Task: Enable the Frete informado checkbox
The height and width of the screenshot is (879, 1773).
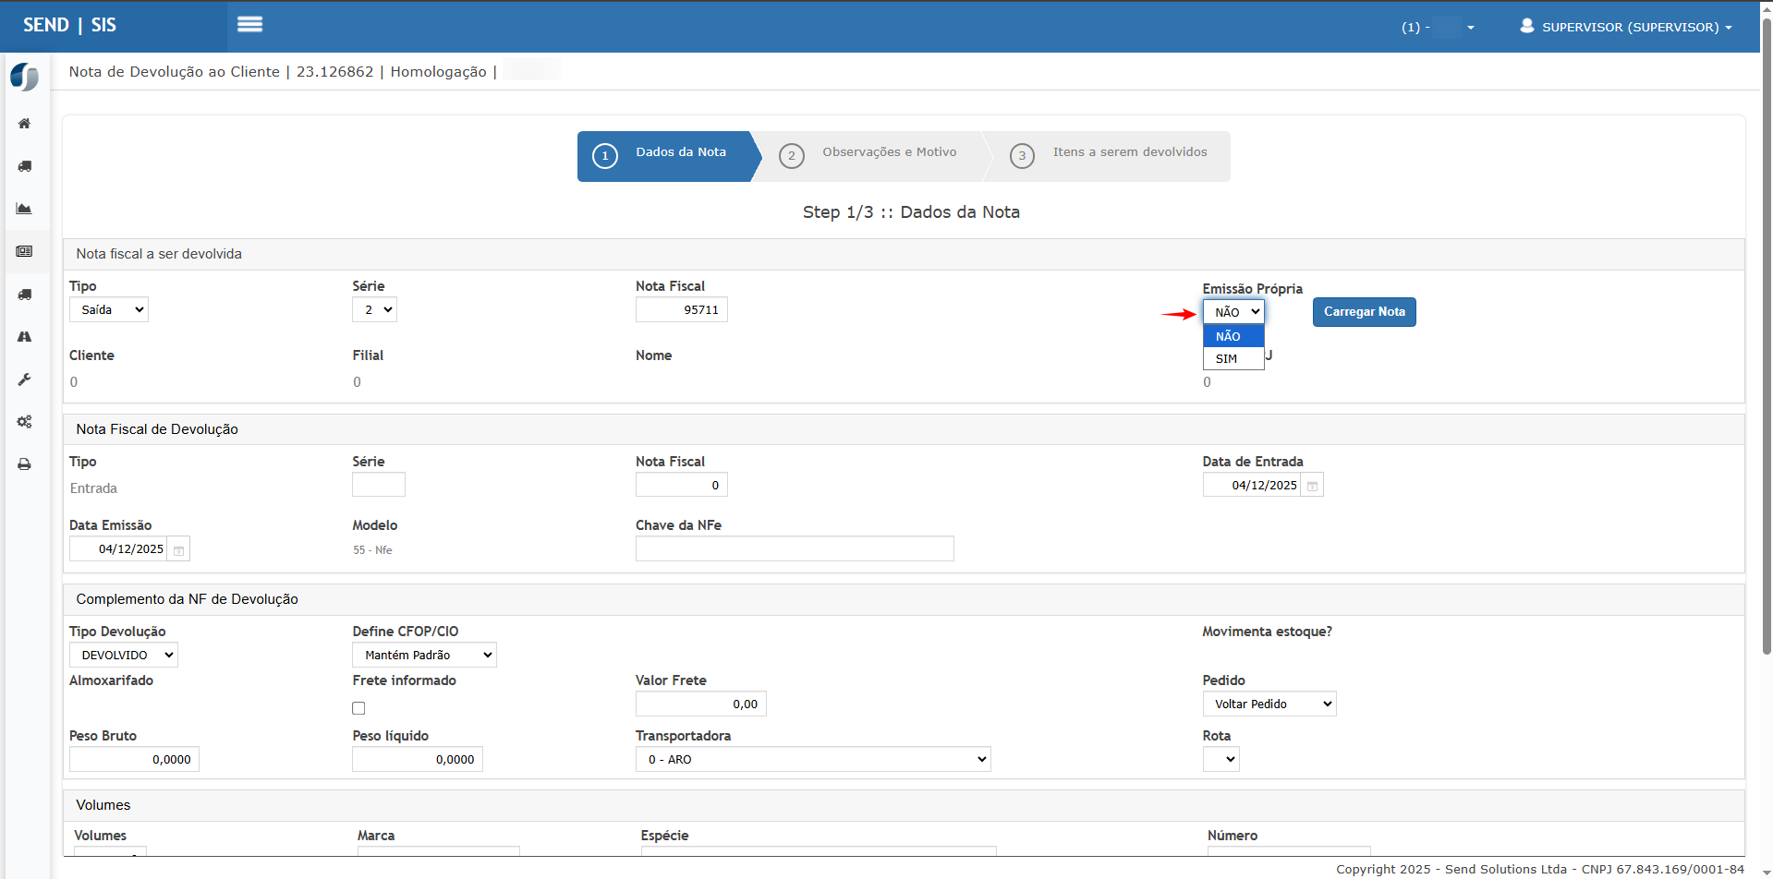Action: (x=358, y=708)
